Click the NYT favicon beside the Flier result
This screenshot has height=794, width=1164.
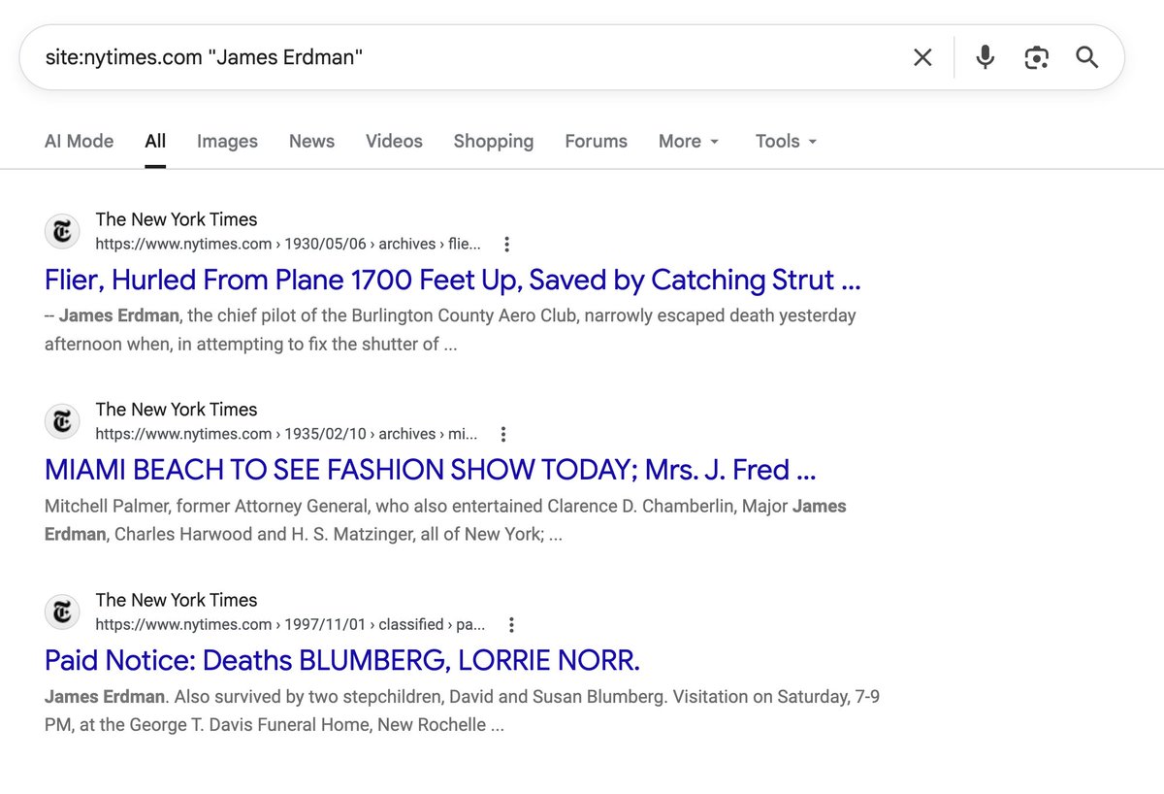coord(63,232)
